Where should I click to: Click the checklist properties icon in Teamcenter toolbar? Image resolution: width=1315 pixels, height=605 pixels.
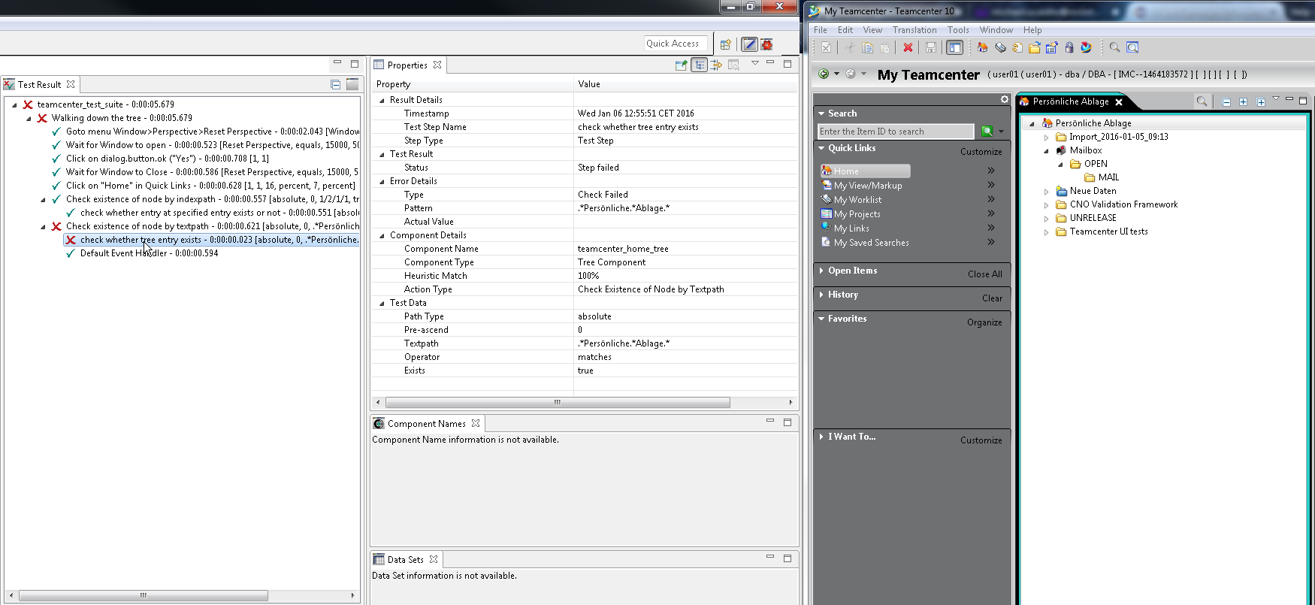tap(1051, 47)
